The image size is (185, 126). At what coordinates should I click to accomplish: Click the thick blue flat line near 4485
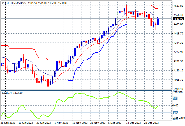(x=137, y=24)
